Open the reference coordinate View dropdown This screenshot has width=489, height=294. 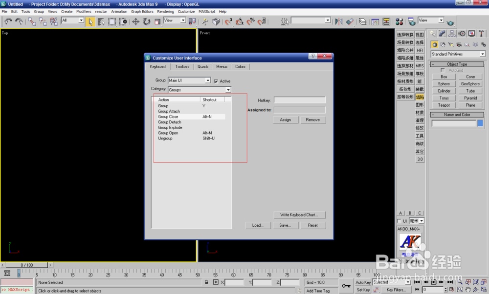175,20
